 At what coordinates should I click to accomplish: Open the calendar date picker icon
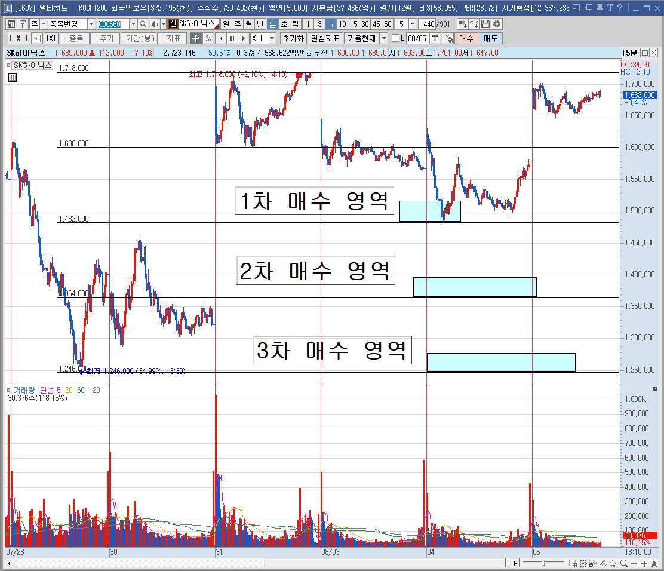click(x=435, y=39)
